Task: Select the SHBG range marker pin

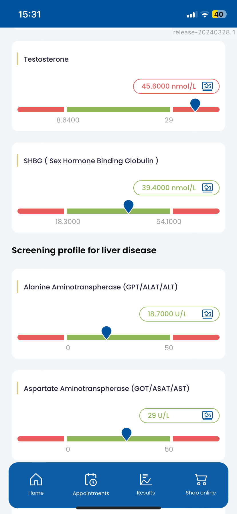Action: pos(129,207)
